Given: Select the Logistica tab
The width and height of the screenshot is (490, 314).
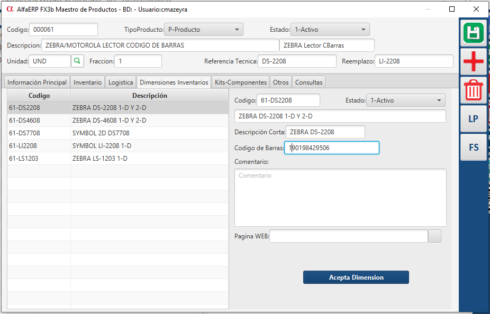Looking at the screenshot, I should [121, 82].
